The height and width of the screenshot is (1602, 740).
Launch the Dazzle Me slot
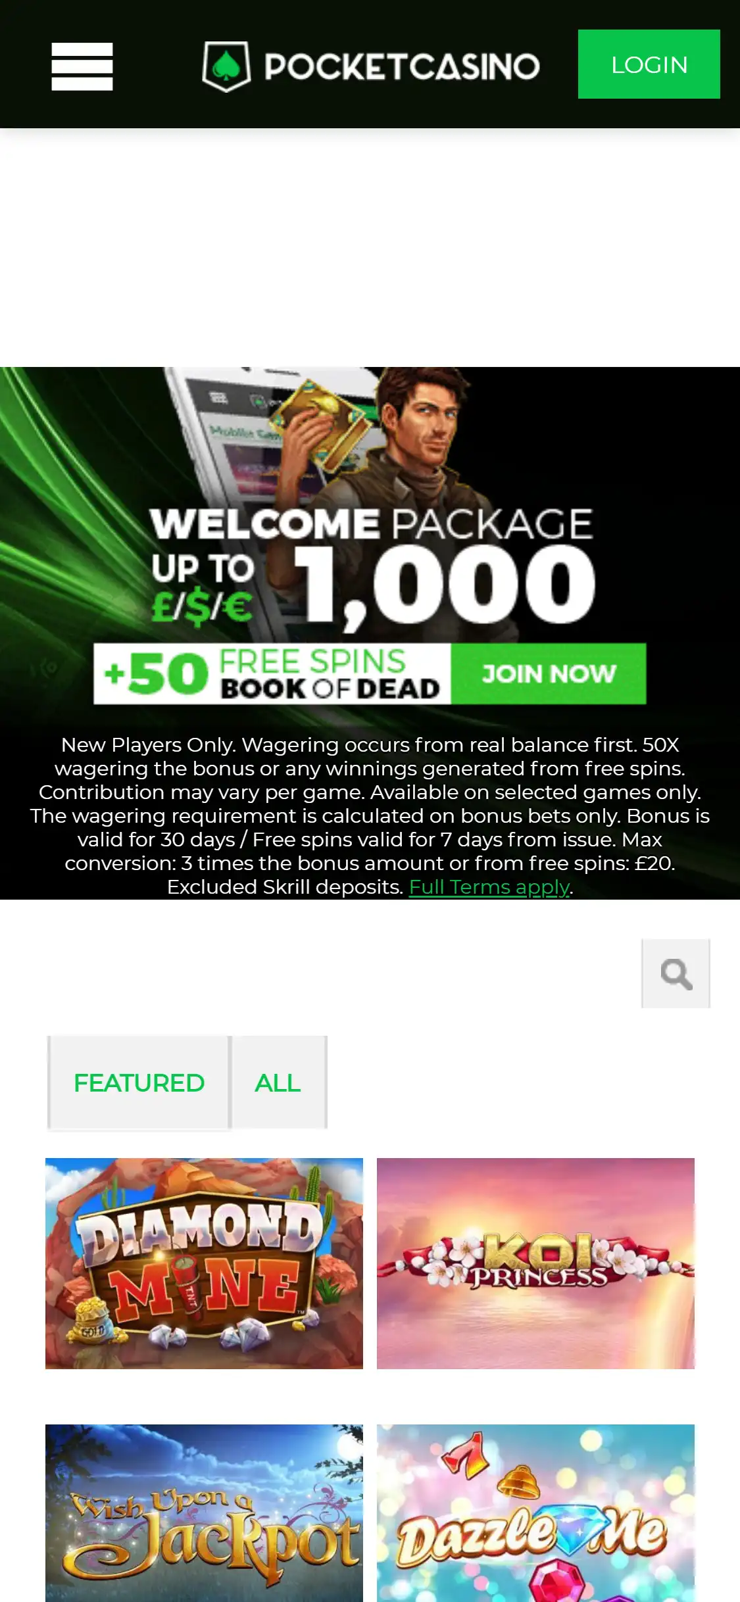(535, 1513)
